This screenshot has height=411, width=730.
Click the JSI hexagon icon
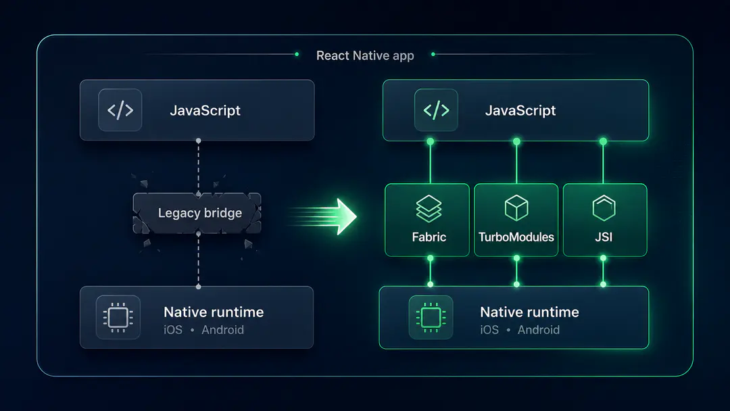tap(604, 208)
